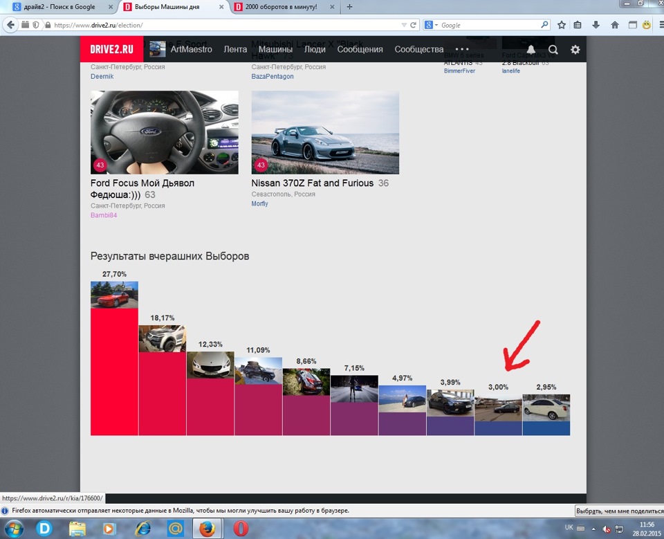This screenshot has height=539, width=664.
Task: Click the Nissan 370Z photo
Action: click(325, 132)
